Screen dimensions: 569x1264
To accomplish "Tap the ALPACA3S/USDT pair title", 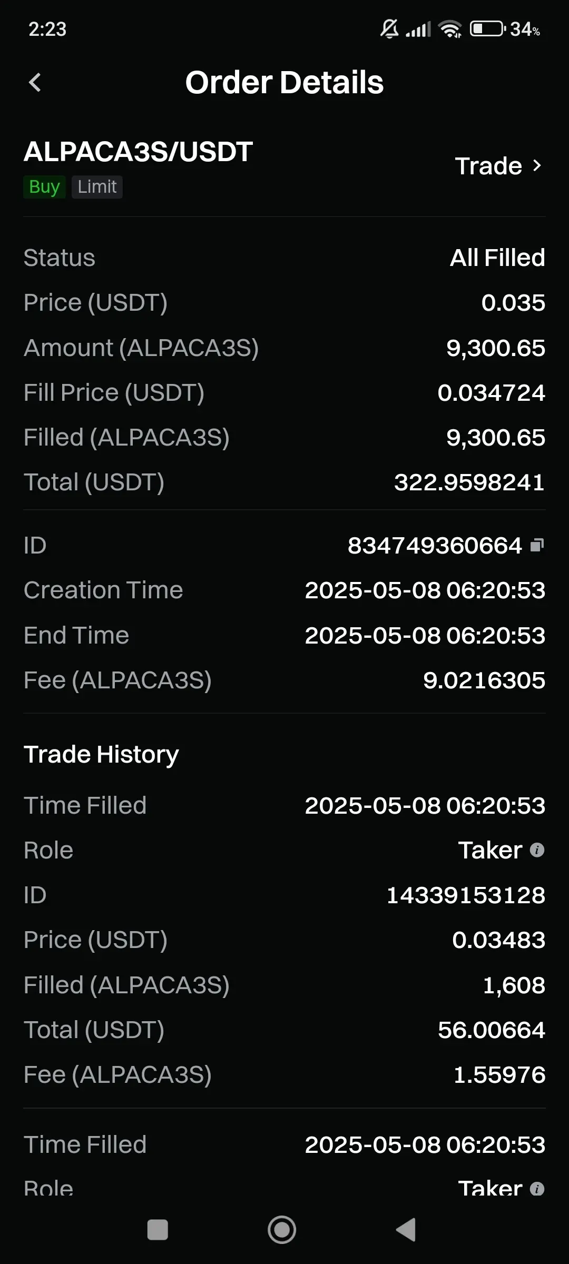I will [138, 152].
